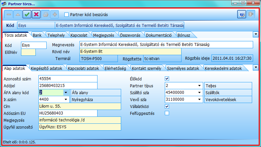Screen dimensions: 261x147
Task: Click the green checkmark save icon
Action: tap(27, 14)
